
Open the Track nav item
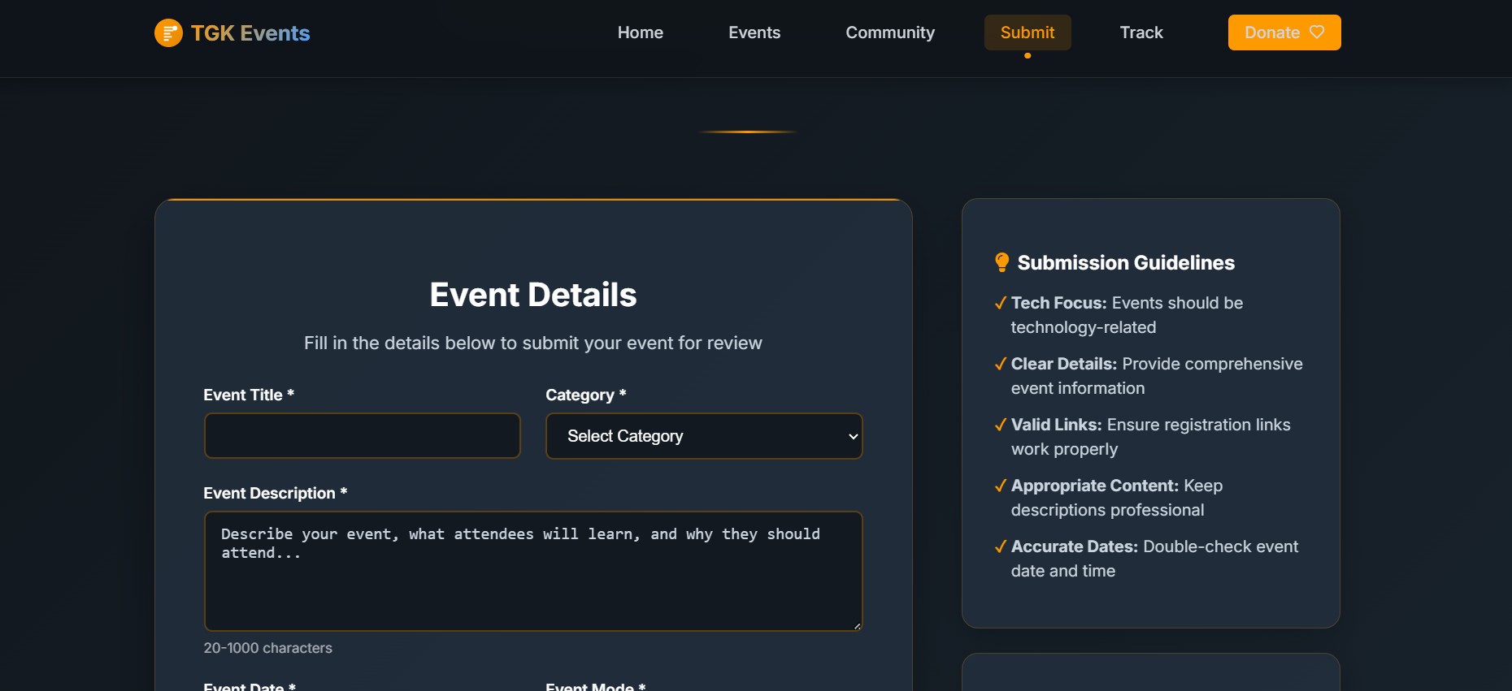click(x=1141, y=32)
